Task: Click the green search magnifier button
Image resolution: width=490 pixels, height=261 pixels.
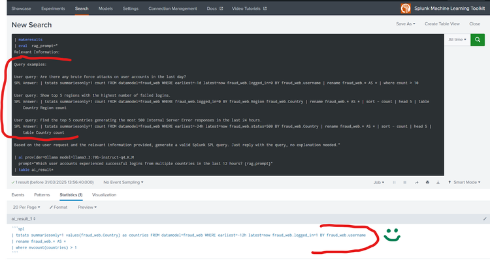Action: (479, 40)
